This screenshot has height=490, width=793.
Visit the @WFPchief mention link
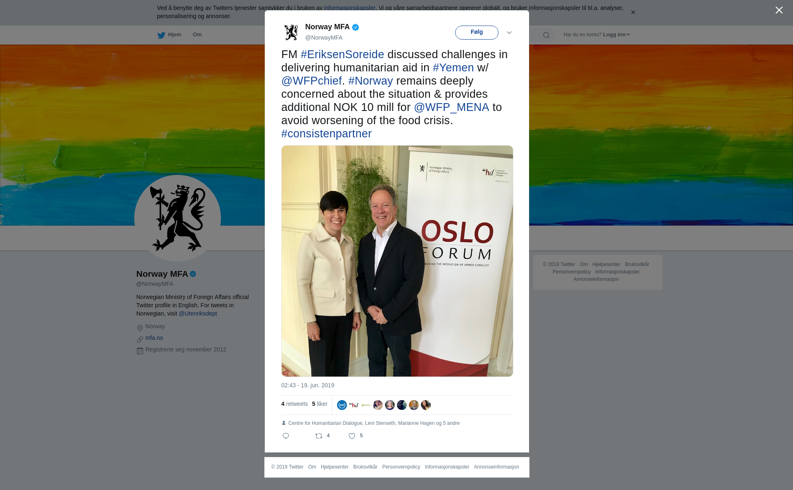[x=311, y=81]
